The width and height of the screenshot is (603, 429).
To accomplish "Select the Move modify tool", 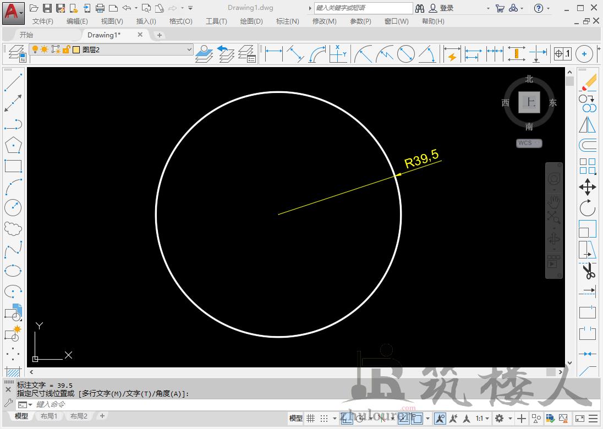I will [x=588, y=187].
